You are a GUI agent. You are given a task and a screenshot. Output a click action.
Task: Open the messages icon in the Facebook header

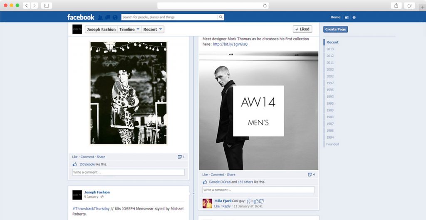coord(108,17)
